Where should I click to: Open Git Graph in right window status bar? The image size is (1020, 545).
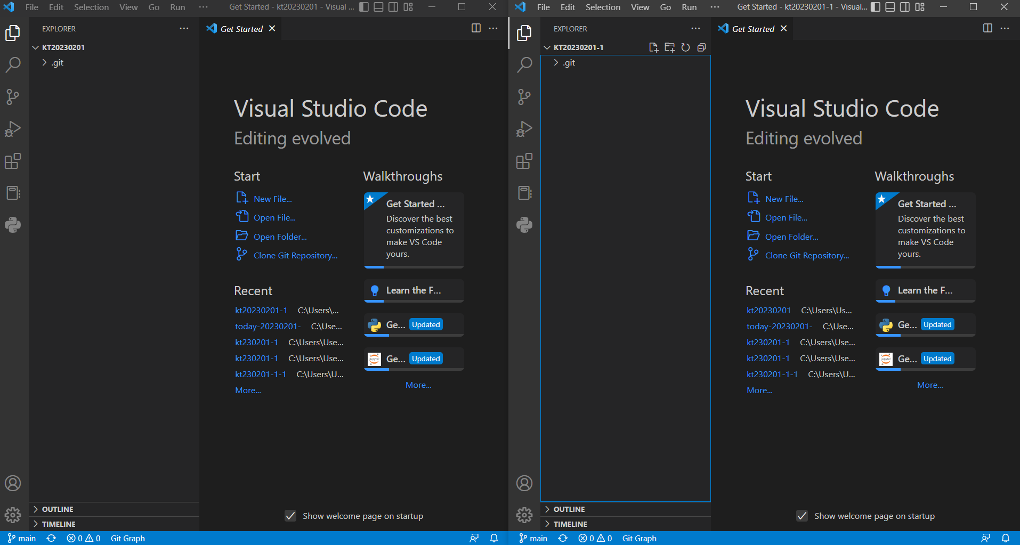pyautogui.click(x=639, y=538)
